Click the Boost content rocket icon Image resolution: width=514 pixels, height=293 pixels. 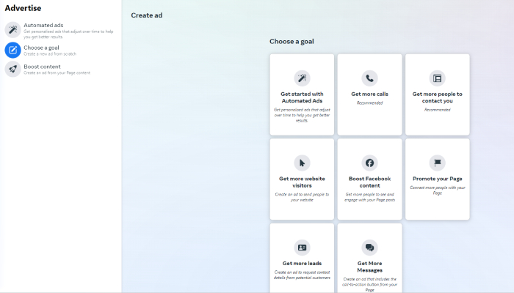pyautogui.click(x=12, y=69)
